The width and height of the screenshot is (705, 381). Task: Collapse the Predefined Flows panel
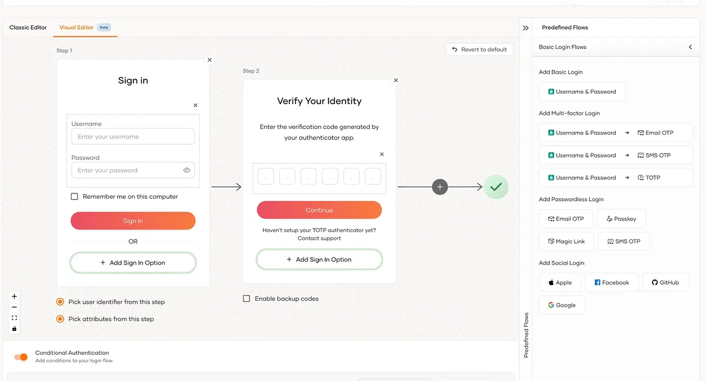[x=525, y=28]
